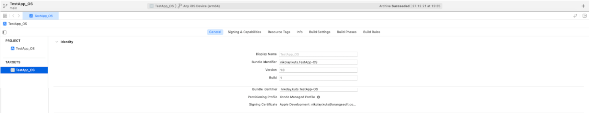Switch to the Info tab
591x113 pixels.
pos(299,32)
